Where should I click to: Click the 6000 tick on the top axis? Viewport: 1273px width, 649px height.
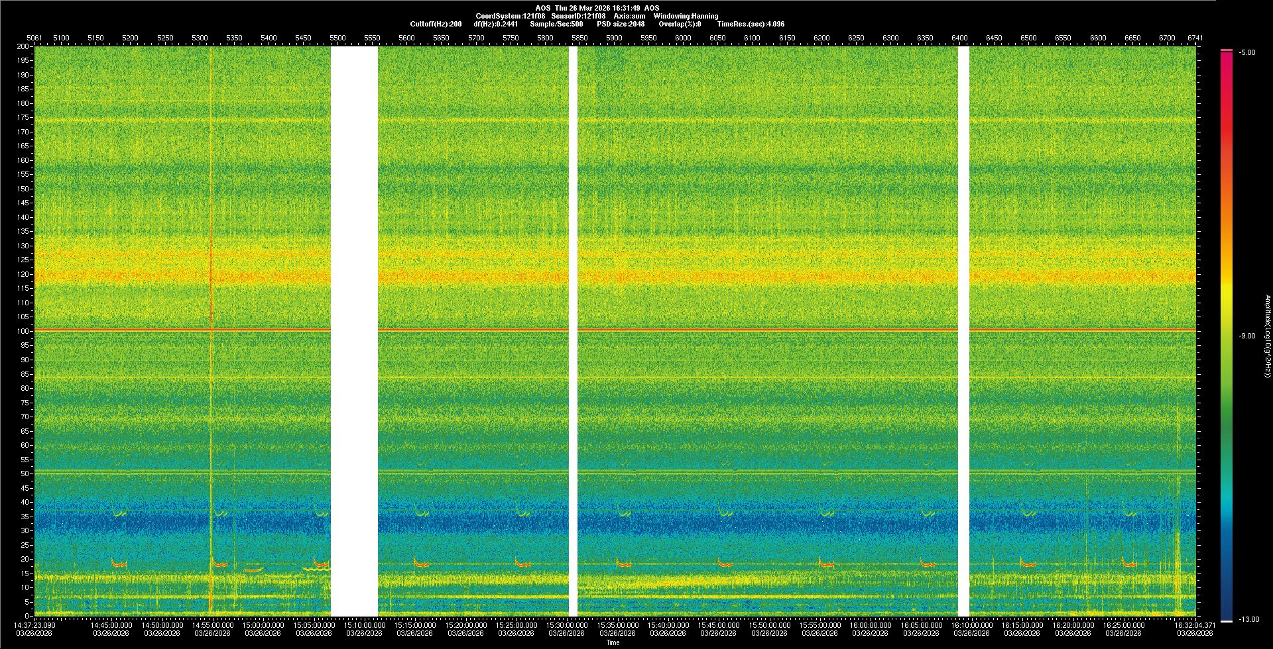683,38
